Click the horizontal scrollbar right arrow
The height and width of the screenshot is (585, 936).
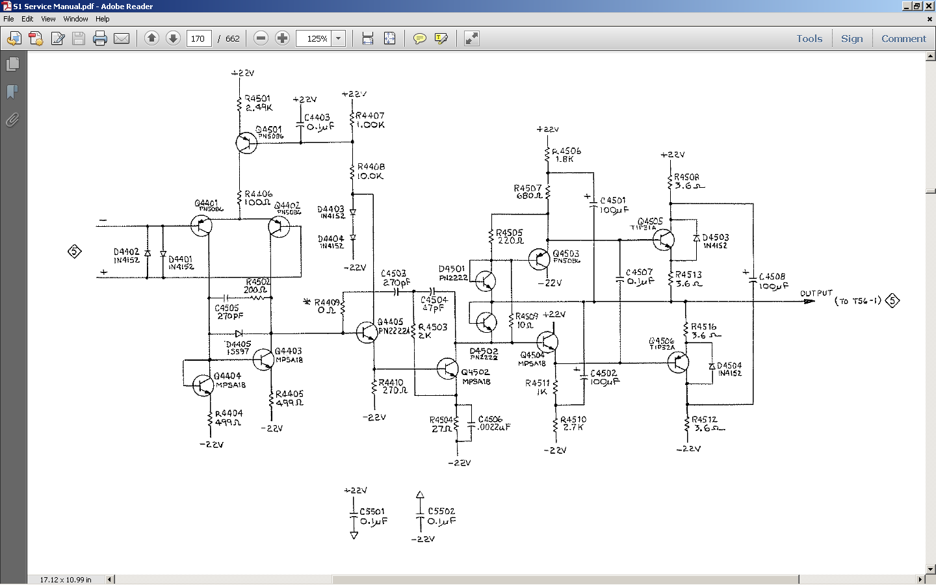pyautogui.click(x=920, y=579)
